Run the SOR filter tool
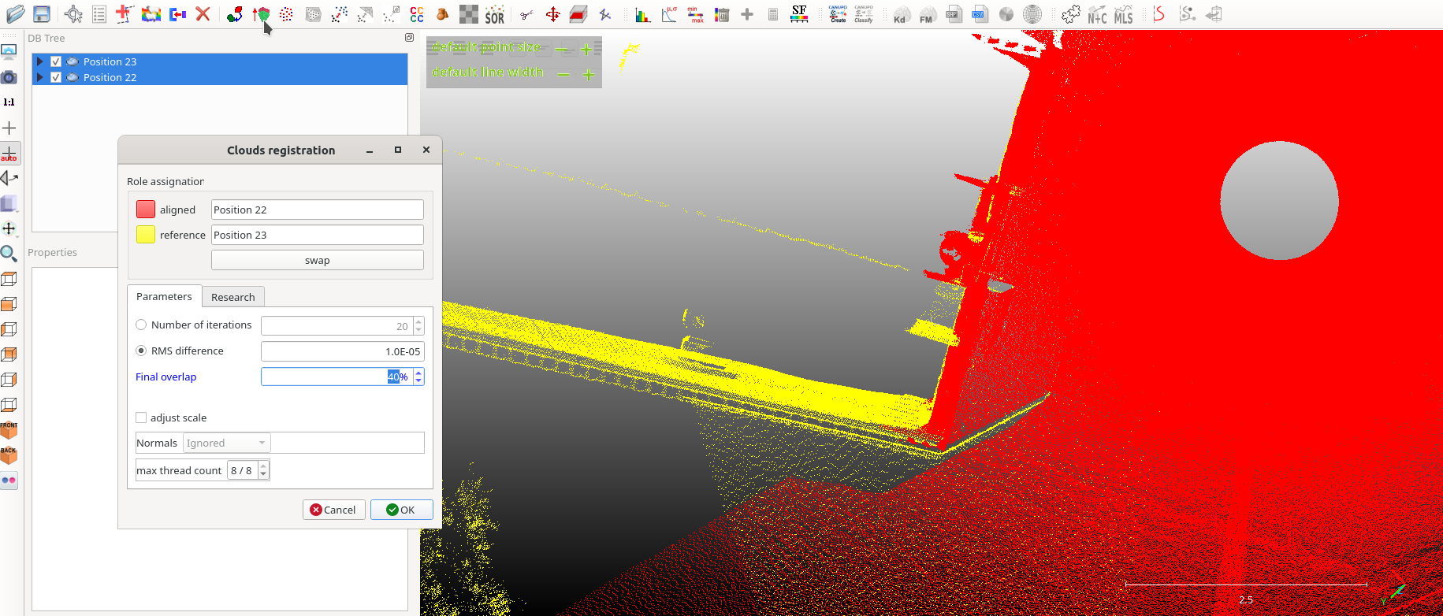Screen dimensions: 1443x616 [x=495, y=13]
